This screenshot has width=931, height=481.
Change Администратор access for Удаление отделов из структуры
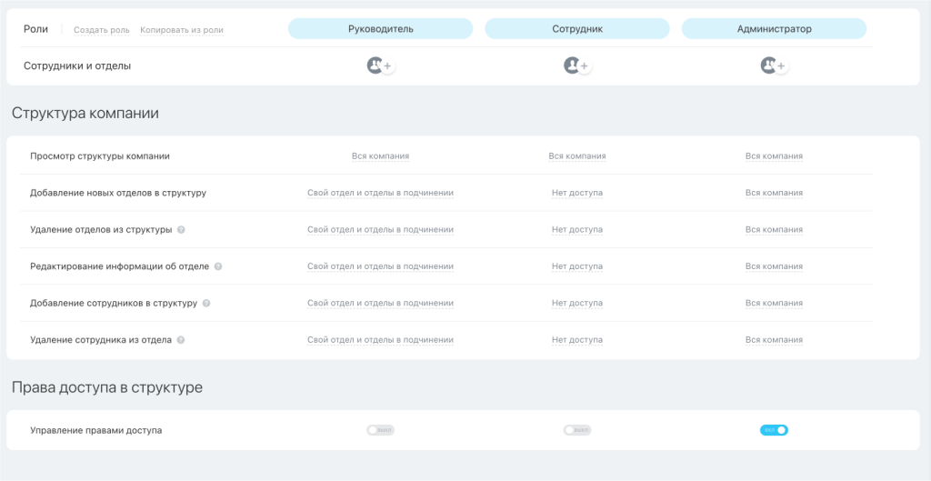click(x=774, y=230)
